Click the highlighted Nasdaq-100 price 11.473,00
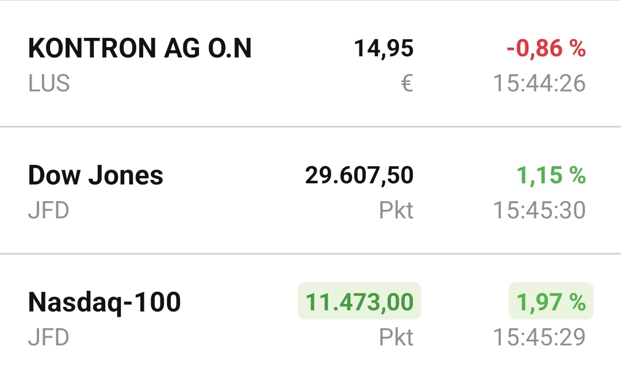This screenshot has height=377, width=621. pos(358,301)
